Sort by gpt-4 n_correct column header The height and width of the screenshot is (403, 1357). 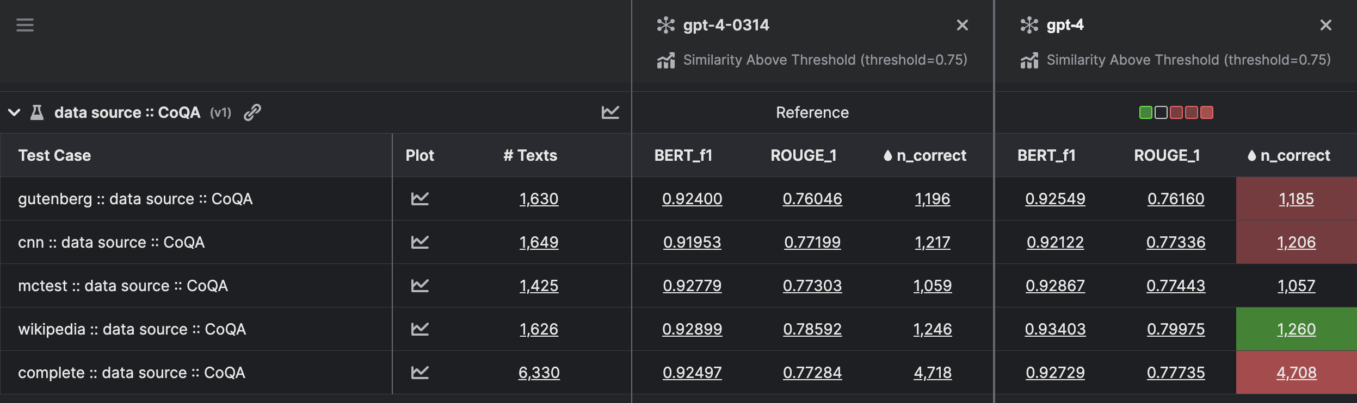[1295, 155]
